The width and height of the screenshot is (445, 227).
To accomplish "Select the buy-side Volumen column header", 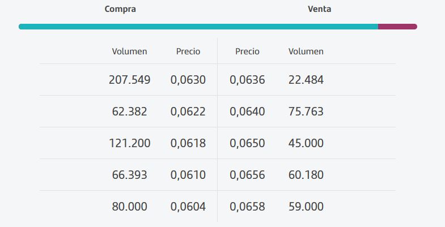I will [129, 52].
